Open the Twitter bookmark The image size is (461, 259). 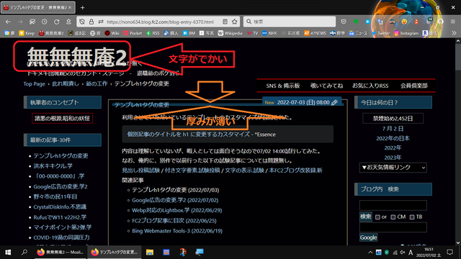tap(380, 33)
